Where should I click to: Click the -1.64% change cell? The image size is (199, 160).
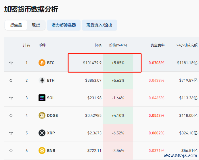pos(118,98)
